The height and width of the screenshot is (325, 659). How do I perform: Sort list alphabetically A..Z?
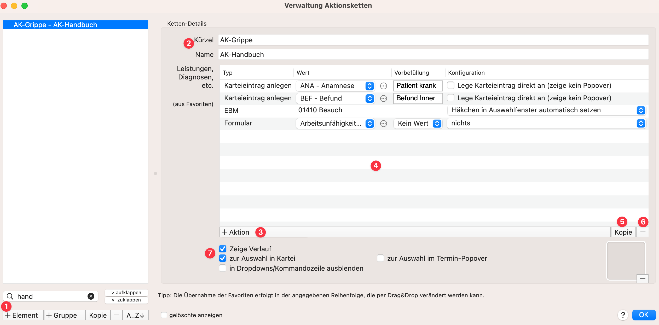(135, 315)
